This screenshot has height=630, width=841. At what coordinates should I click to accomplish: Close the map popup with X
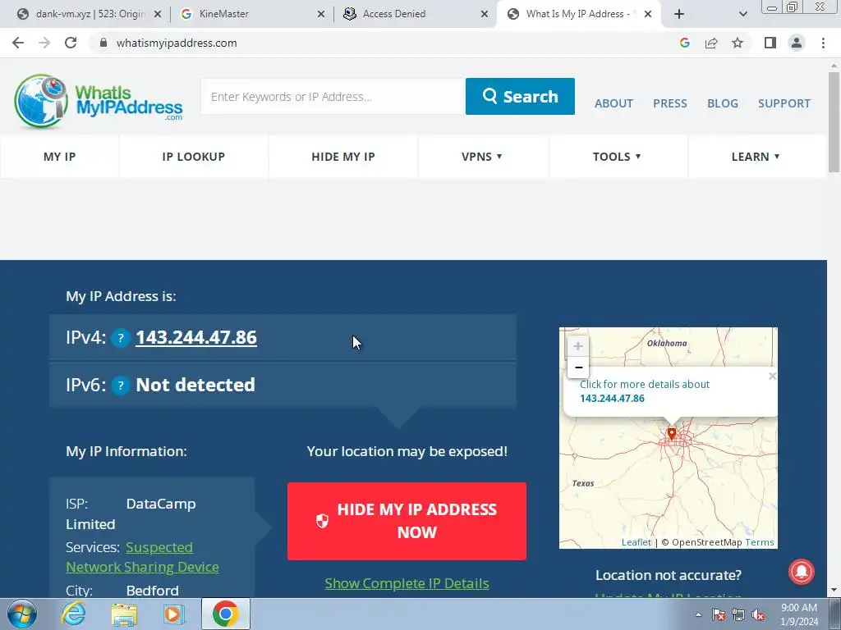(x=772, y=376)
